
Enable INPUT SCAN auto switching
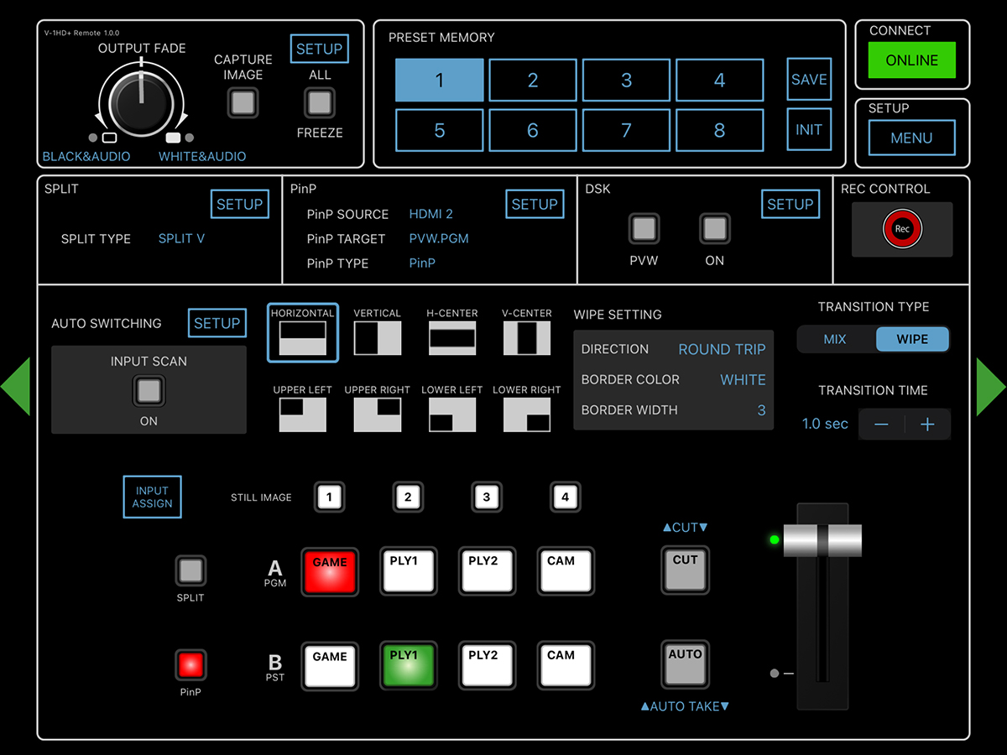click(x=149, y=391)
